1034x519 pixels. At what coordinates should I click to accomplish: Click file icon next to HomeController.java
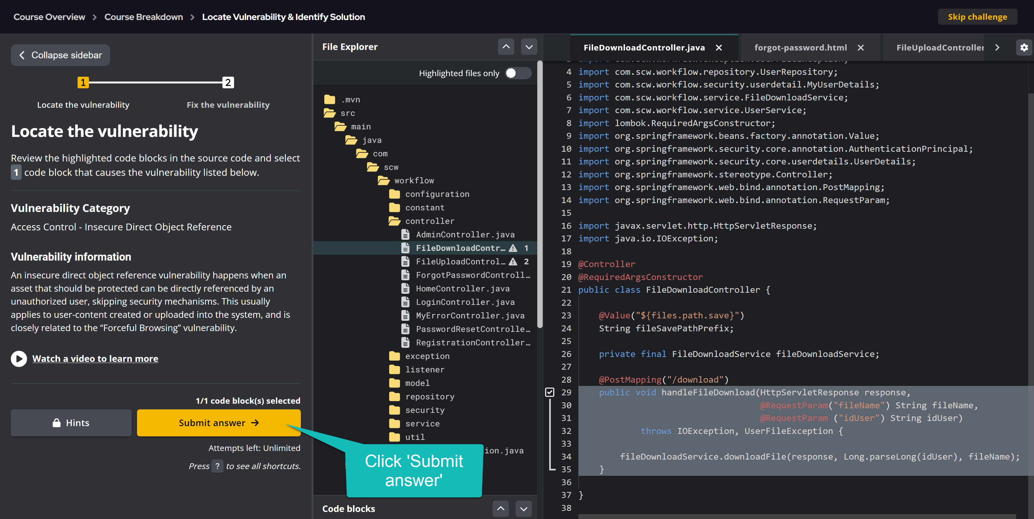point(405,288)
